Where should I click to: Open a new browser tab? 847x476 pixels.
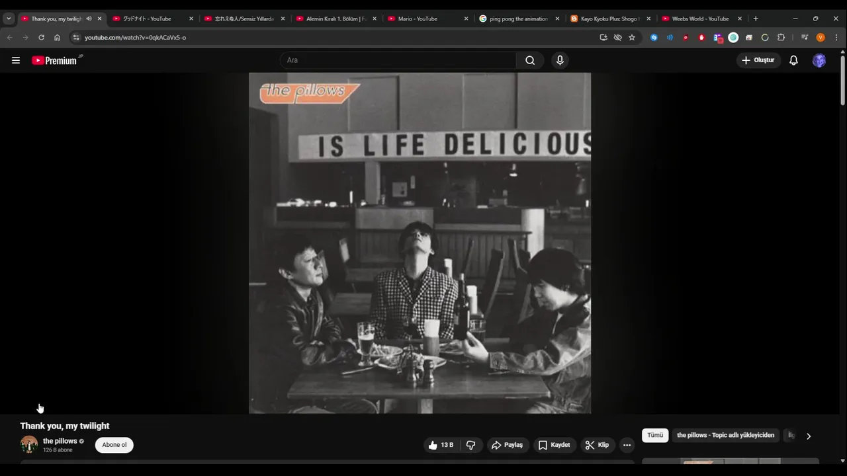tap(756, 19)
